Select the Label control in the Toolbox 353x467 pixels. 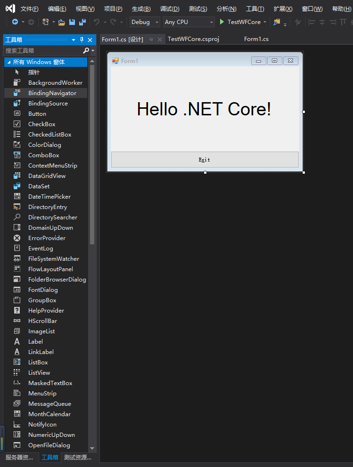click(x=35, y=341)
